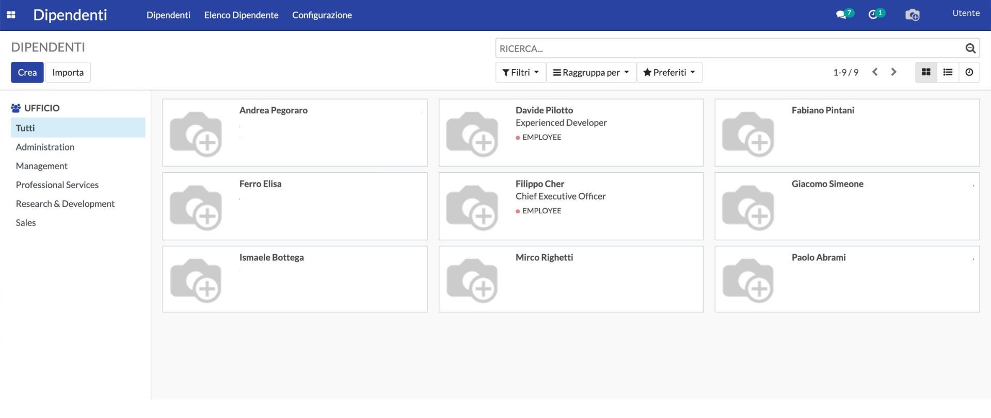Open the Elenco Dipendente menu
The width and height of the screenshot is (991, 418).
tap(241, 15)
